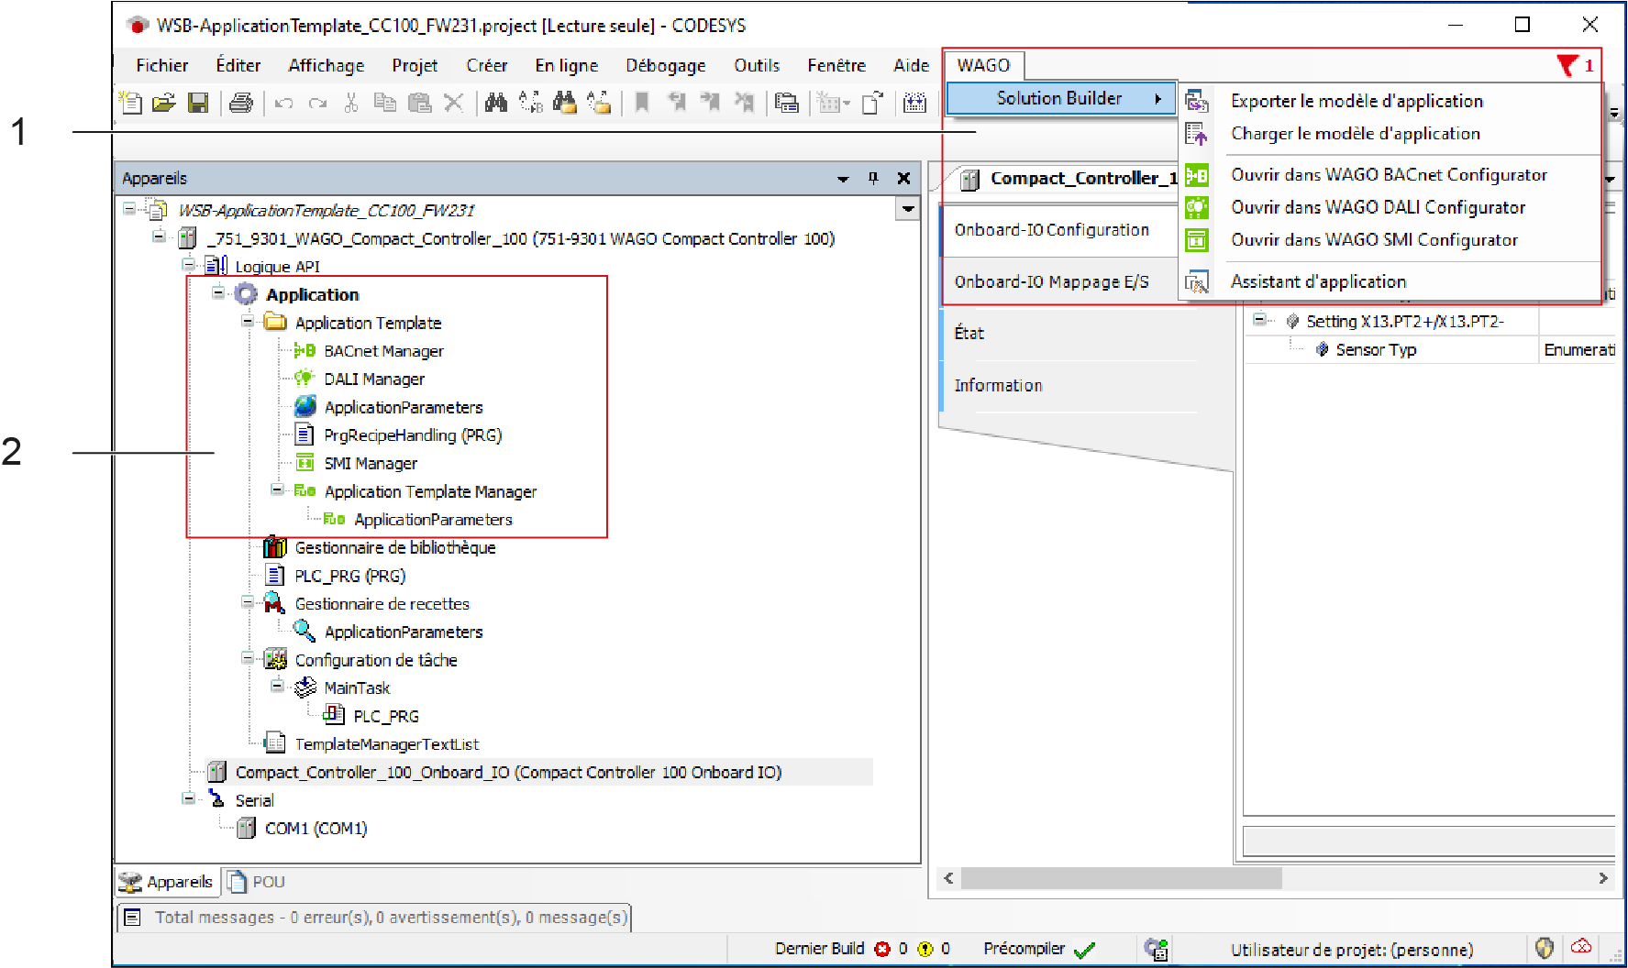
Task: Click the Clear bookmarks icon
Action: point(745,103)
